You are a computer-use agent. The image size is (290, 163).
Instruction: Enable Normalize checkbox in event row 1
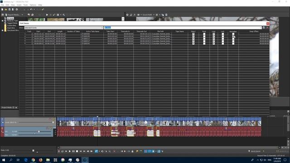[x=233, y=34]
